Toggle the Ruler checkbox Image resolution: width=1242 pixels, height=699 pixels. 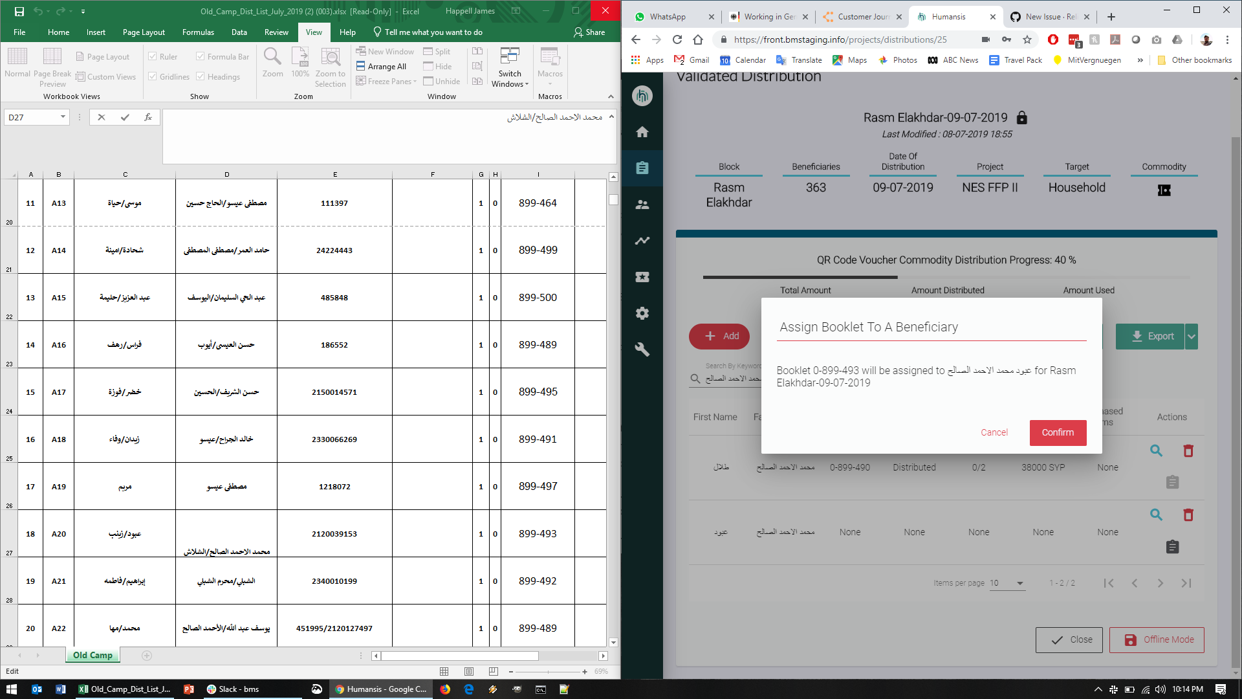click(x=153, y=56)
